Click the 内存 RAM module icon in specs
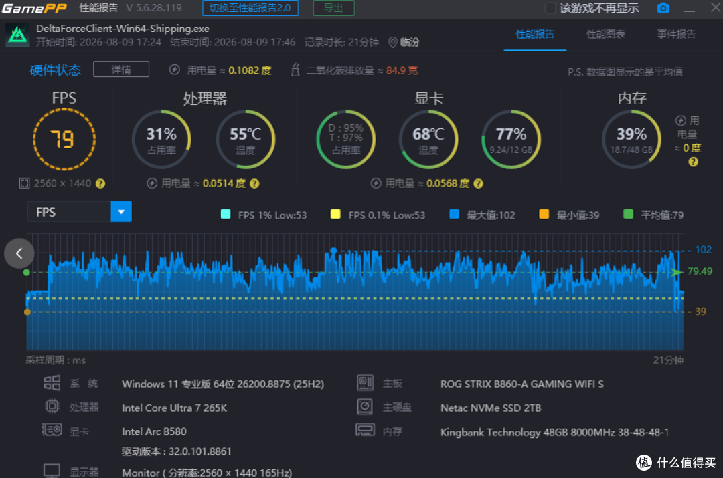Image resolution: width=723 pixels, height=478 pixels. [366, 430]
